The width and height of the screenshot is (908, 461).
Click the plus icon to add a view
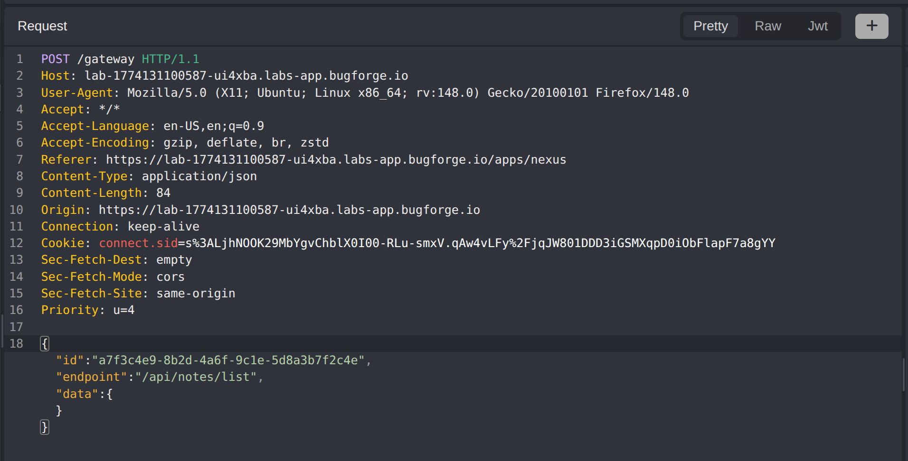871,26
